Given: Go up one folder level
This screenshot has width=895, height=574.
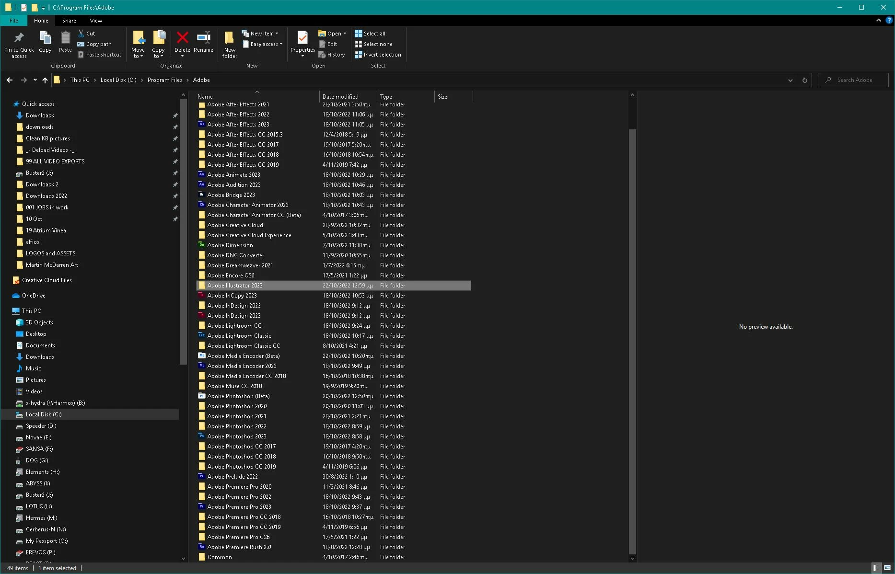Looking at the screenshot, I should [x=45, y=80].
